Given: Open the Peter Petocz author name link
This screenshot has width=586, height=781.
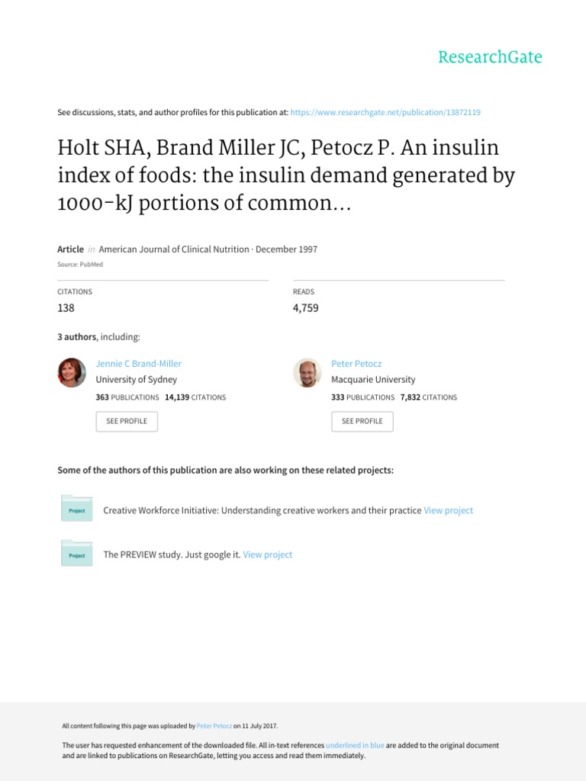Looking at the screenshot, I should [x=356, y=364].
